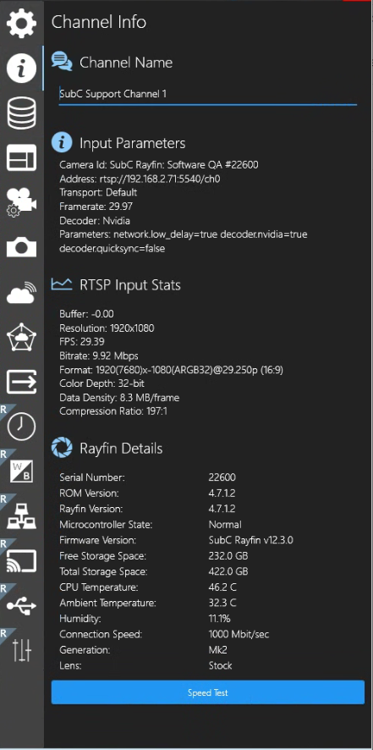The width and height of the screenshot is (373, 750).
Task: Open the database storage sidebar icon
Action: [21, 113]
